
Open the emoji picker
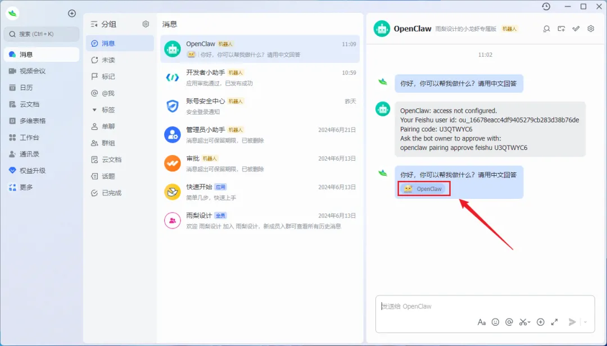495,322
